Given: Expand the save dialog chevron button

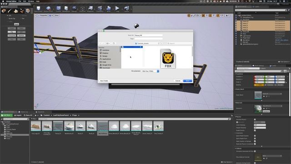Looking at the screenshot, I should (x=162, y=43).
